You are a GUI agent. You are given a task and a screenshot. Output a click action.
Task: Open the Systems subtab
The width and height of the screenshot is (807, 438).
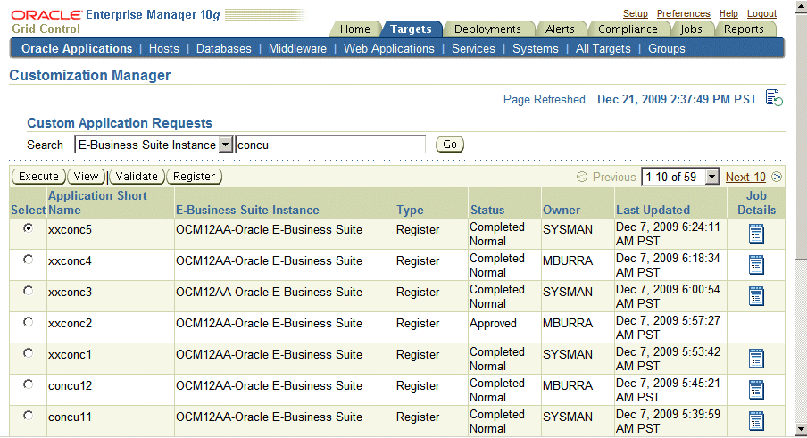tap(536, 49)
